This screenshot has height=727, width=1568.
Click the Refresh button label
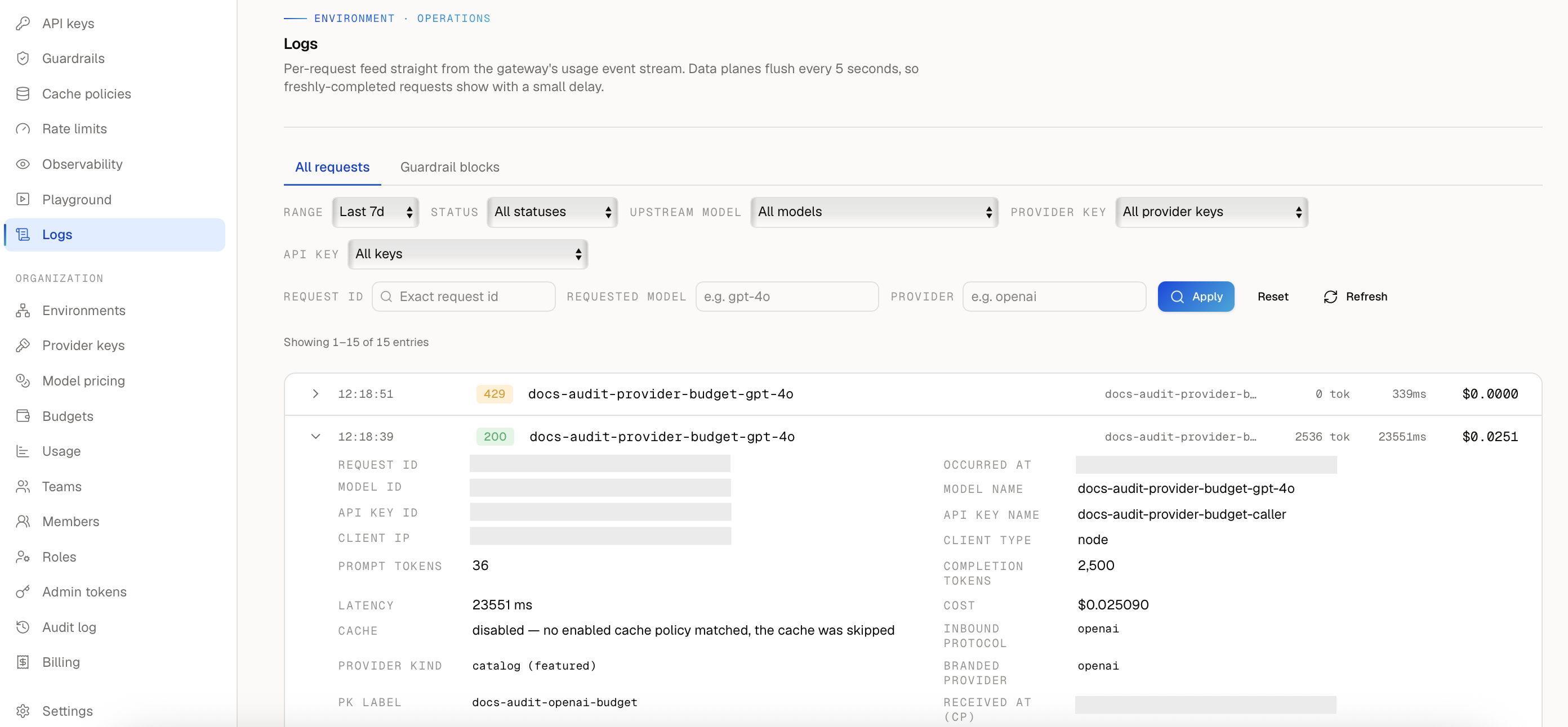[x=1366, y=297]
